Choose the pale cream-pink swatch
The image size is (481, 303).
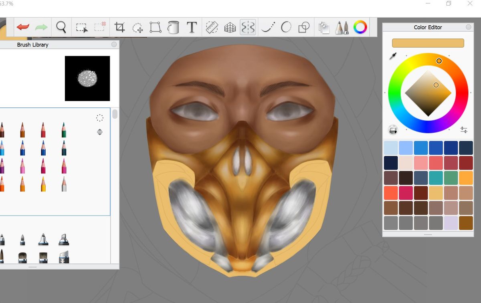pos(406,163)
